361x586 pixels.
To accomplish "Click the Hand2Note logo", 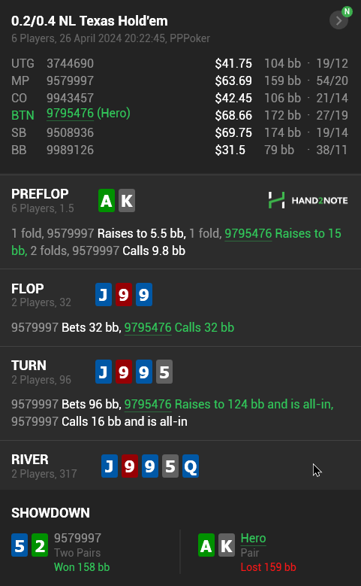I will 308,200.
